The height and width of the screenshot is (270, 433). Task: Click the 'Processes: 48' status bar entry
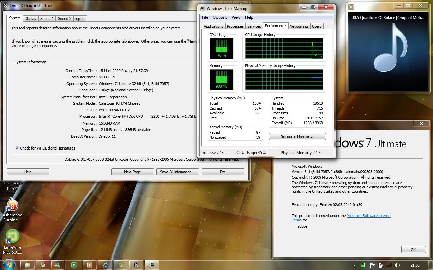tap(212, 153)
